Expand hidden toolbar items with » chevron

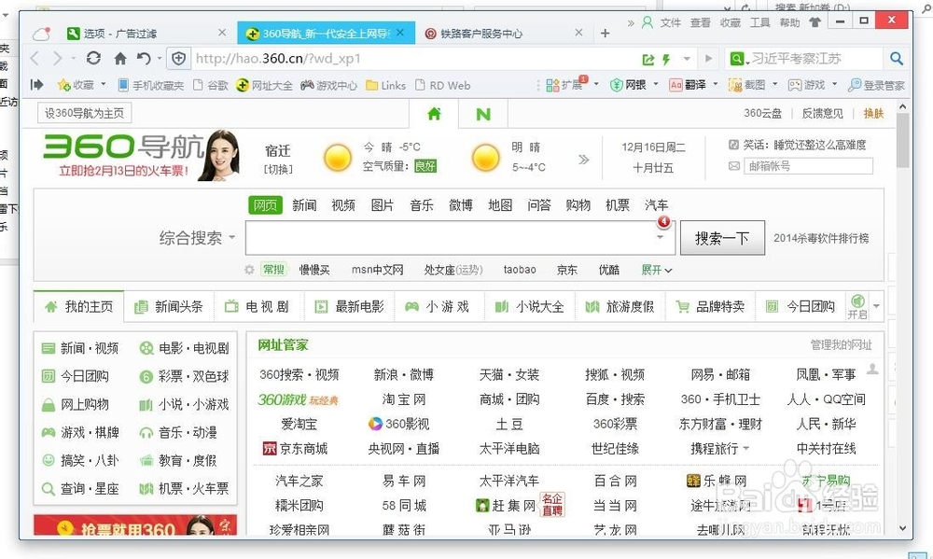click(x=631, y=22)
